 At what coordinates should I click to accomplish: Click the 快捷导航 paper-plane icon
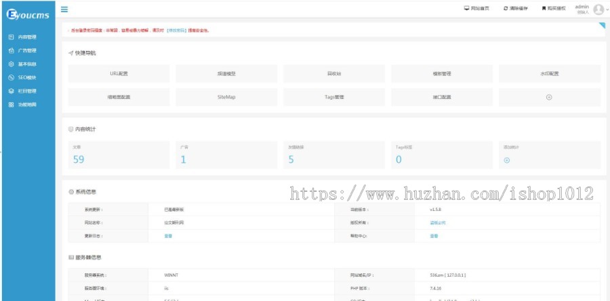coord(70,54)
